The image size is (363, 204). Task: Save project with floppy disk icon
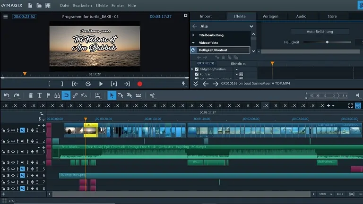(x=48, y=5)
